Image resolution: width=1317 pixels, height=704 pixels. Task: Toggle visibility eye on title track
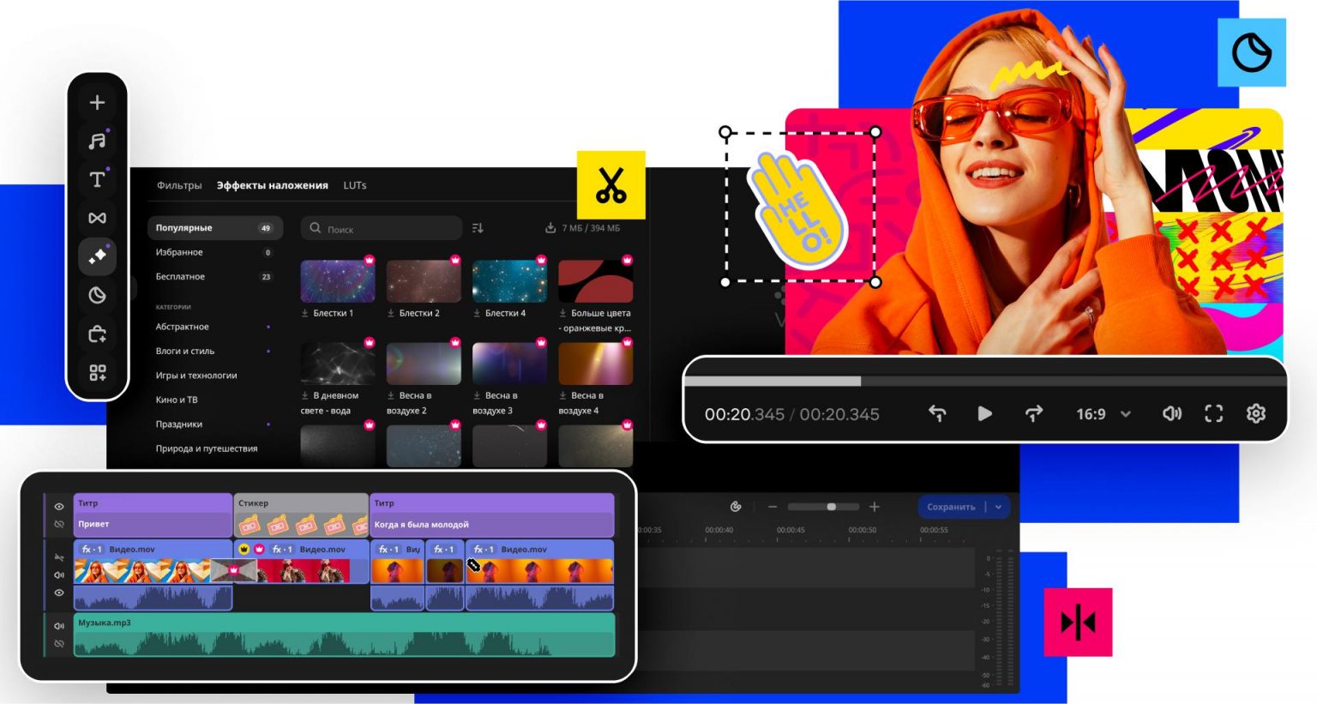(59, 507)
